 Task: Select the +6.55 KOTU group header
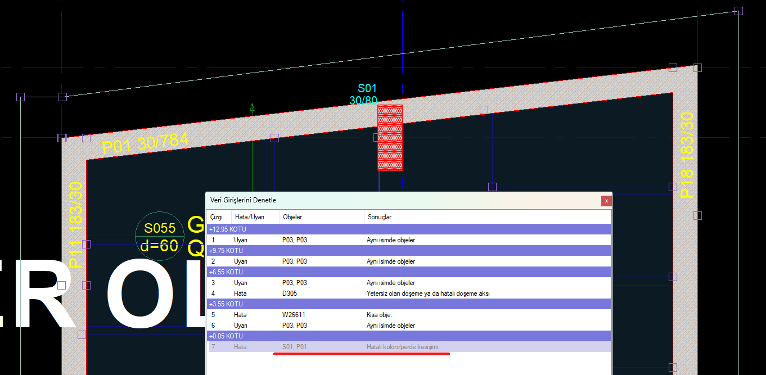click(x=409, y=272)
